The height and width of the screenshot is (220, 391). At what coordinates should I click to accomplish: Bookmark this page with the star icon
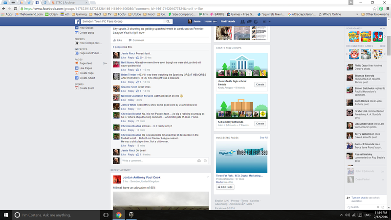[374, 8]
